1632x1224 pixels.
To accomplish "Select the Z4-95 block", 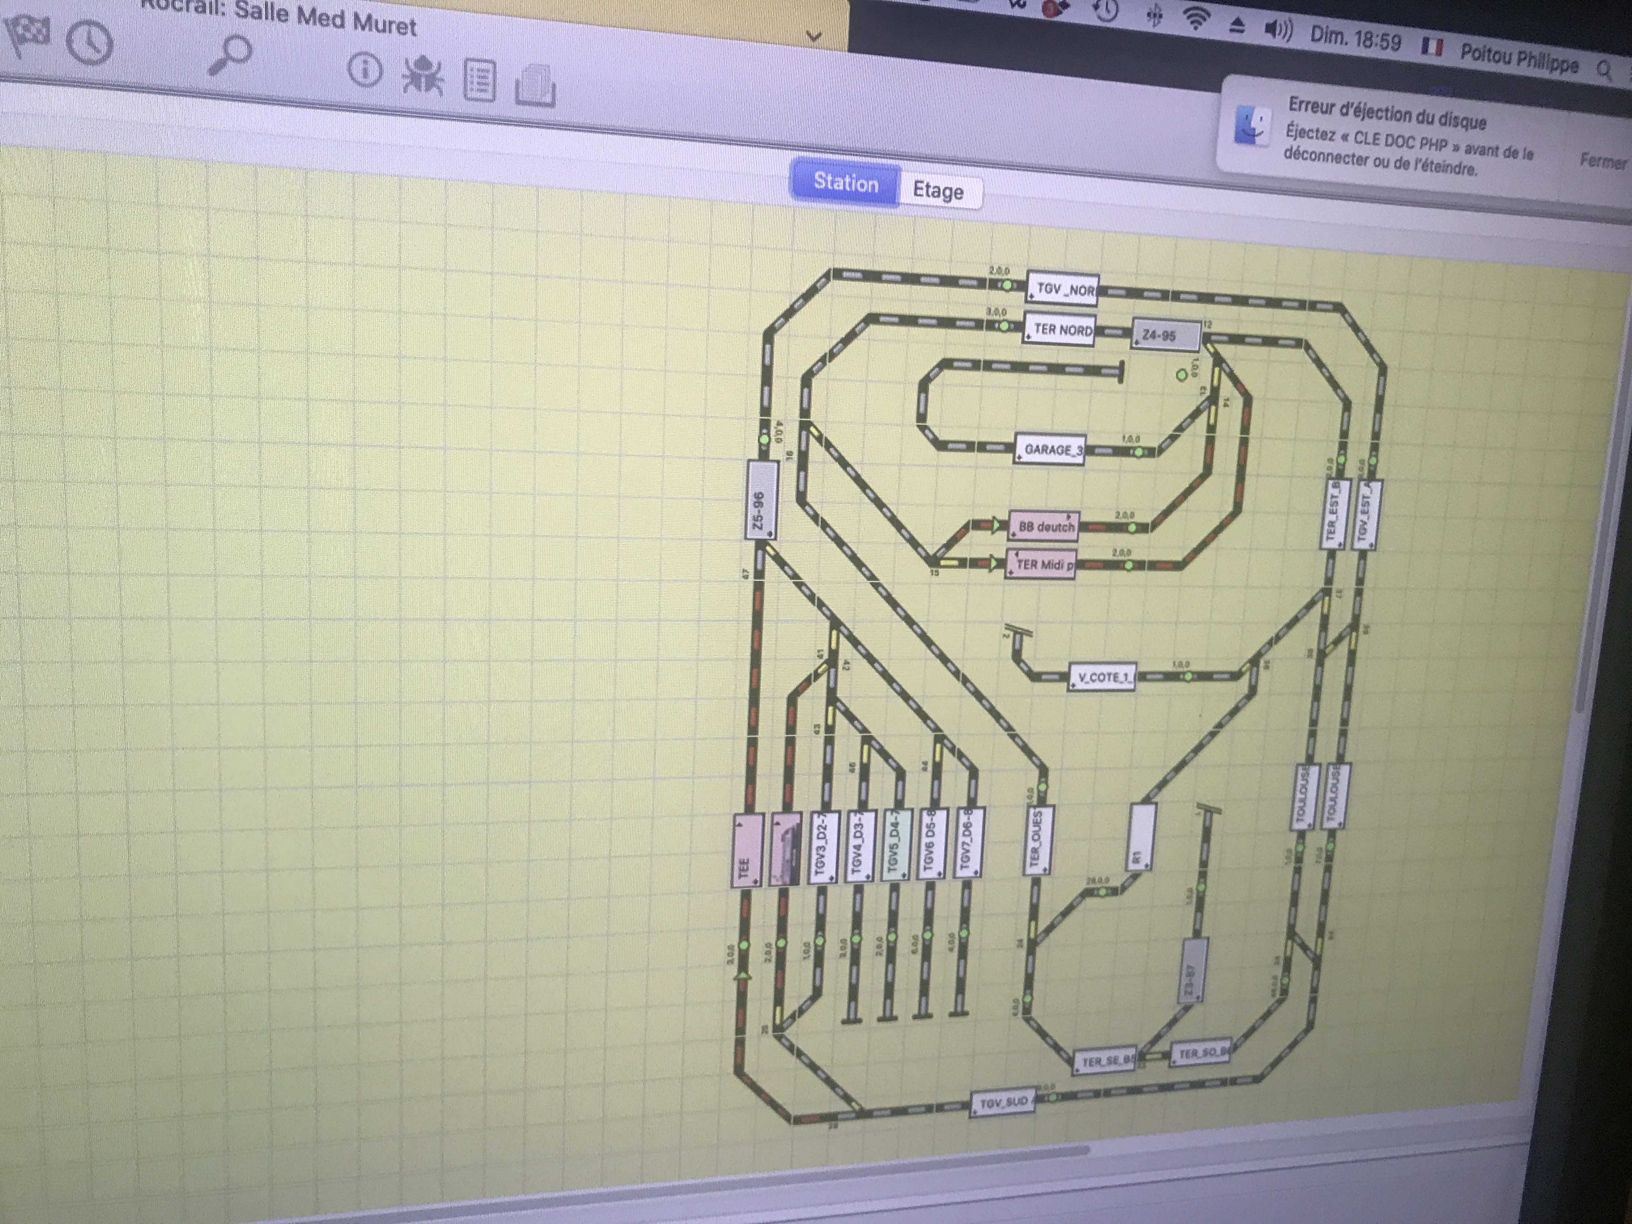I will click(1166, 335).
